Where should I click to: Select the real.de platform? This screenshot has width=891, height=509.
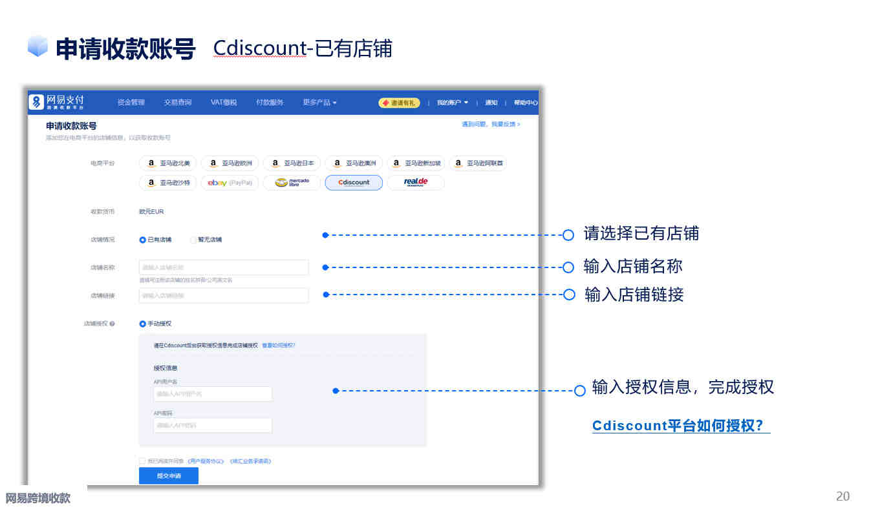click(416, 183)
